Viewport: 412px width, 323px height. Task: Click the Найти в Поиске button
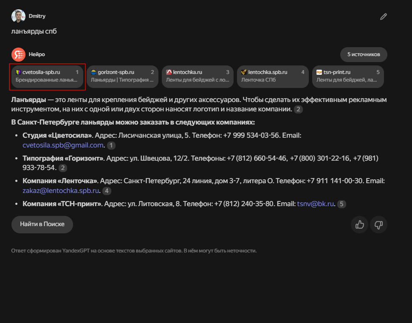[42, 224]
